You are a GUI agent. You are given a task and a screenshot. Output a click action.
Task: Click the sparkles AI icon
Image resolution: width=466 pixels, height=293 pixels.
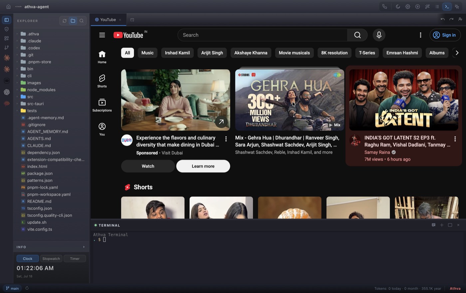coord(457,7)
